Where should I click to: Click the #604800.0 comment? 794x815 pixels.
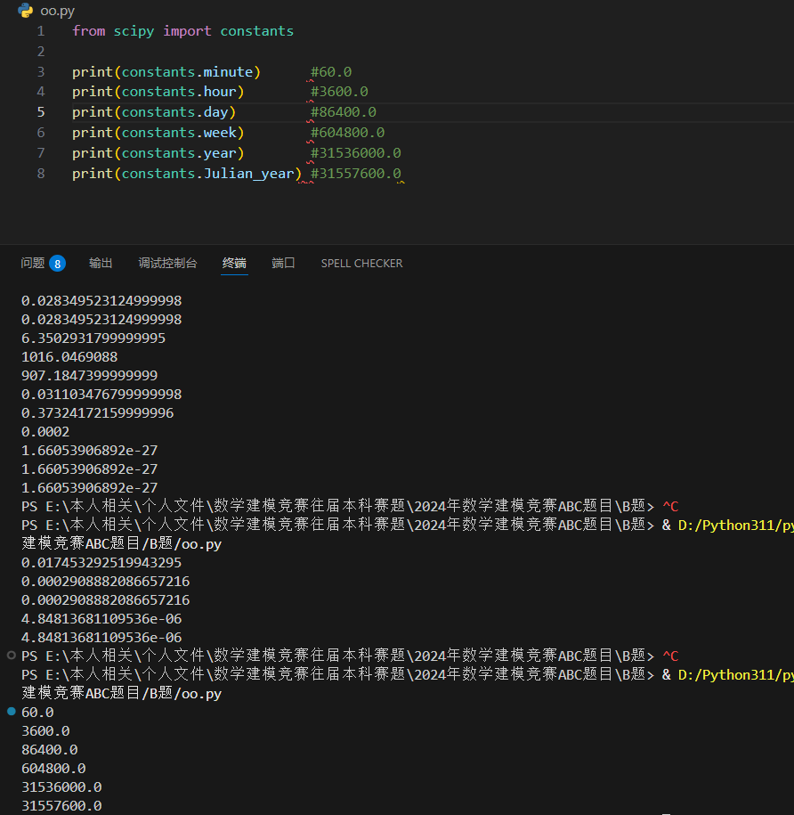tap(348, 133)
